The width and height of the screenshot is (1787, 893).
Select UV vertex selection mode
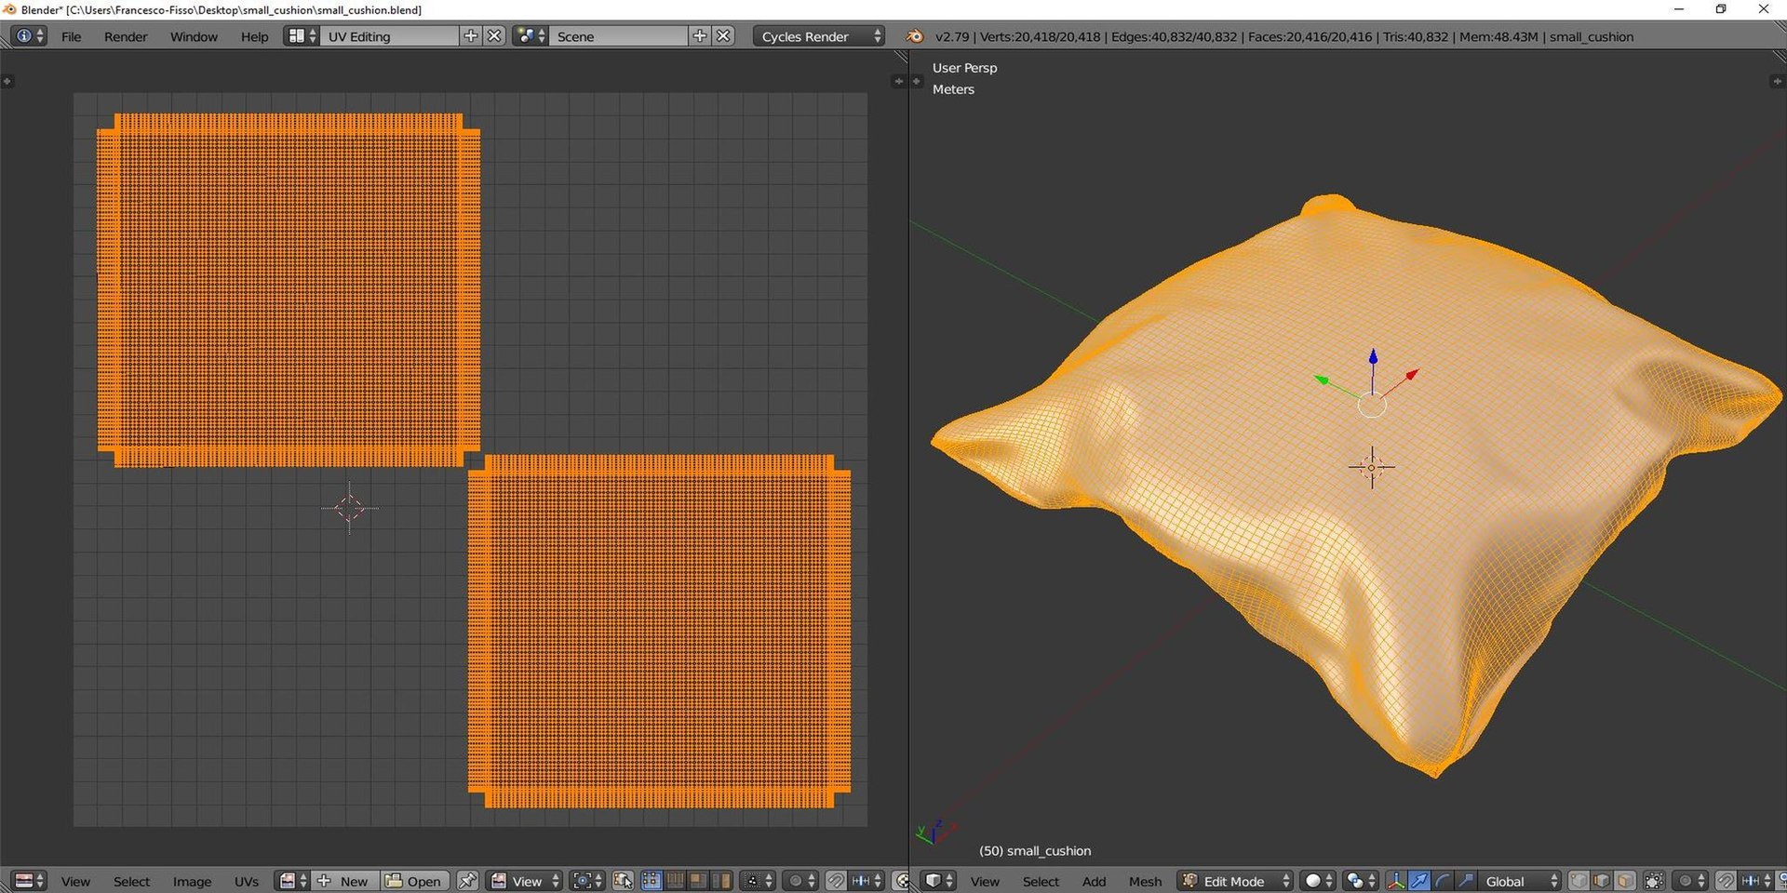[652, 881]
